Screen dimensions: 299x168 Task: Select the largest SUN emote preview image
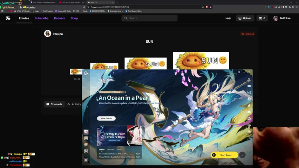[x=201, y=61]
